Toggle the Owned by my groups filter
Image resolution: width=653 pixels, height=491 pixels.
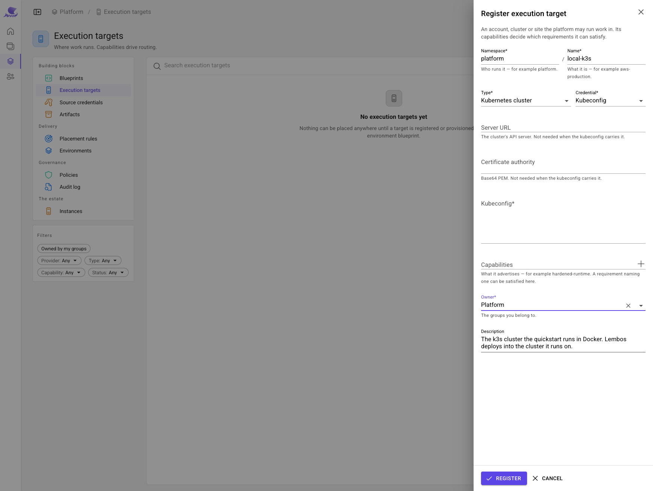click(x=64, y=248)
